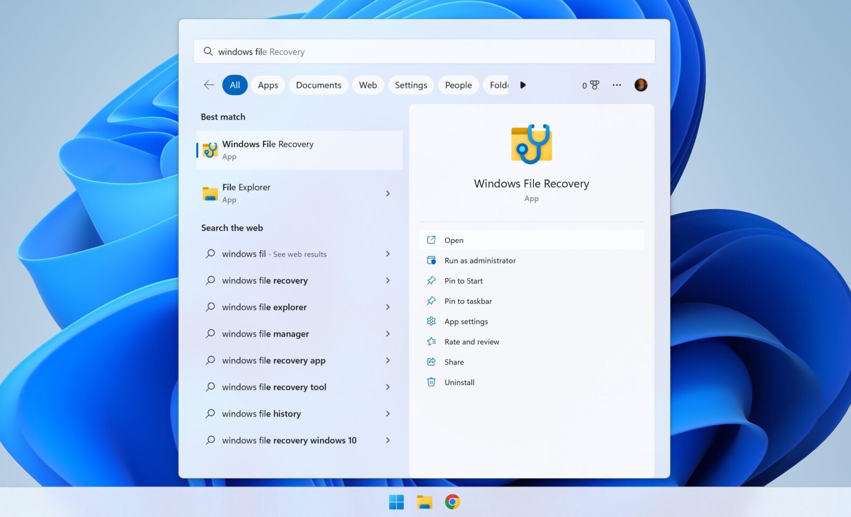Viewport: 851px width, 517px height.
Task: Open search options via the ellipsis icon
Action: [x=616, y=85]
